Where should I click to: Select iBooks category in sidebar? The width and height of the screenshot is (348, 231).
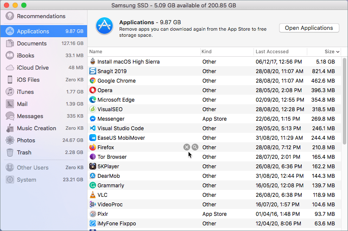44,55
